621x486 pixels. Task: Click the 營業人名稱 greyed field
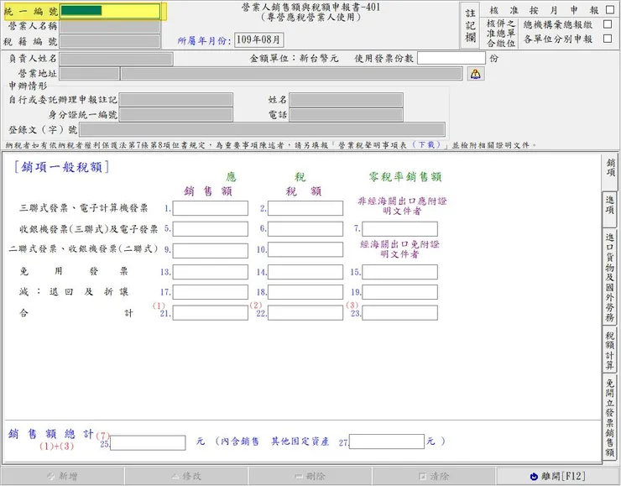pos(110,27)
